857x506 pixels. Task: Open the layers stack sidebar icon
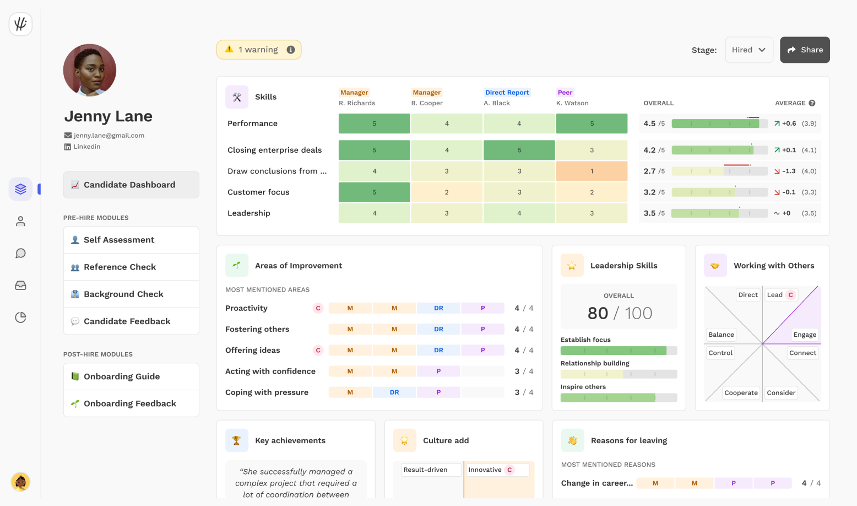(20, 189)
